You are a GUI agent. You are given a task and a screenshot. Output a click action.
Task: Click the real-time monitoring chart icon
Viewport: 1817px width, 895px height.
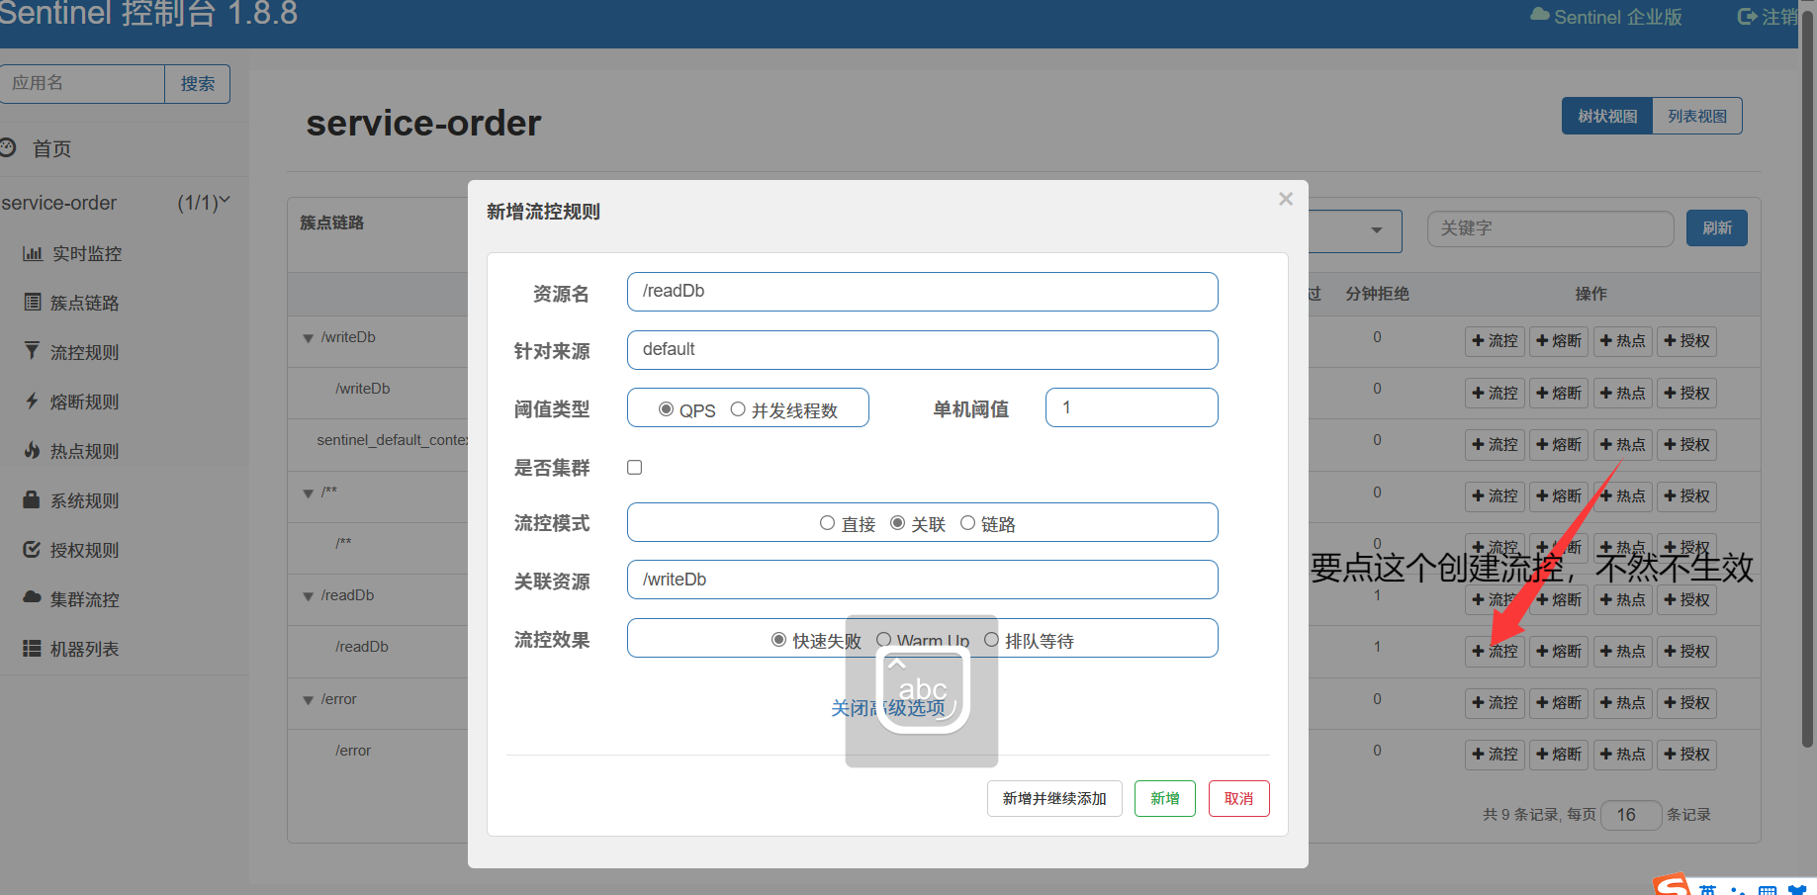pyautogui.click(x=33, y=254)
